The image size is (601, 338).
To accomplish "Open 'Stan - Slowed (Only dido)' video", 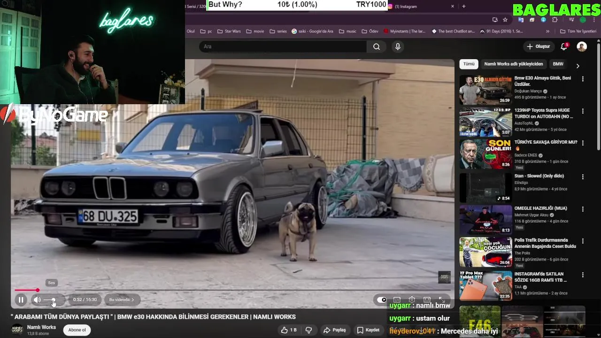I will pos(485,188).
